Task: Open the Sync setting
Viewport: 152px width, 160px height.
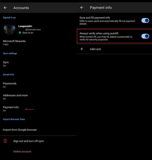Action: tap(38, 64)
